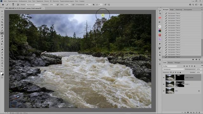Switch to the 'Контуры' tab

177,63
